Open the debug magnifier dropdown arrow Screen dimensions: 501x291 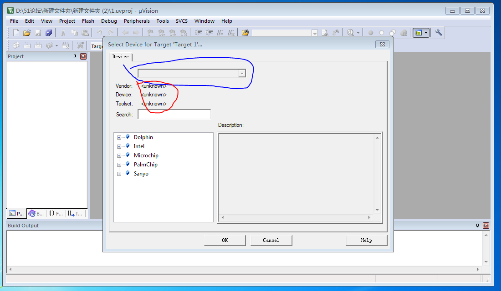358,33
